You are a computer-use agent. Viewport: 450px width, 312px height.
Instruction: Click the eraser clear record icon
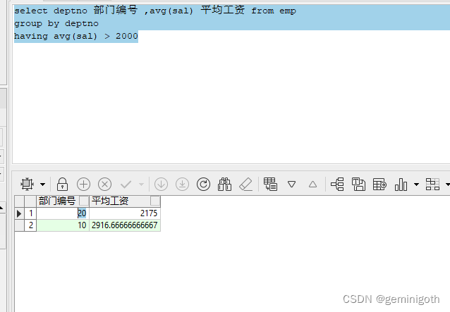pos(246,184)
